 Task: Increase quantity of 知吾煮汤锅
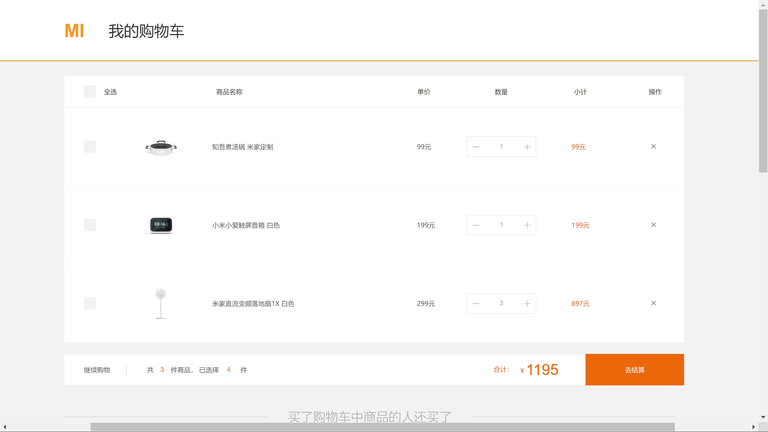click(527, 147)
